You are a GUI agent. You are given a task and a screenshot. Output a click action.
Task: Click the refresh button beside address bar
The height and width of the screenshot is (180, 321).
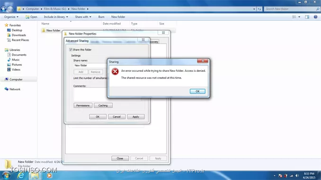point(259,9)
